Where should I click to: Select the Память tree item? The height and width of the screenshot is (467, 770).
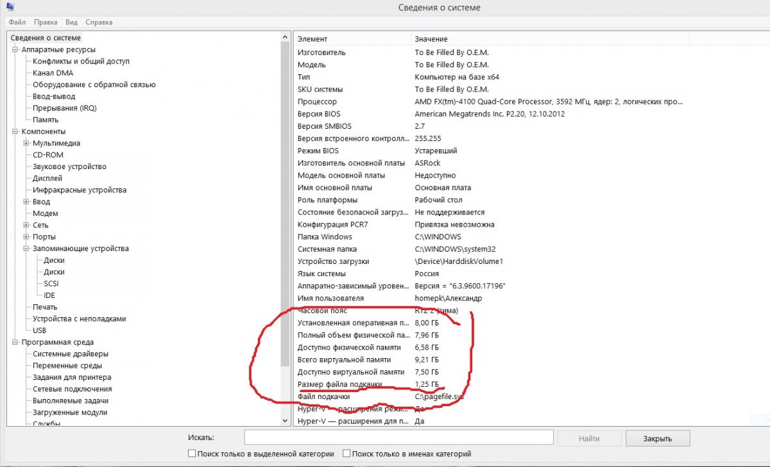[46, 120]
